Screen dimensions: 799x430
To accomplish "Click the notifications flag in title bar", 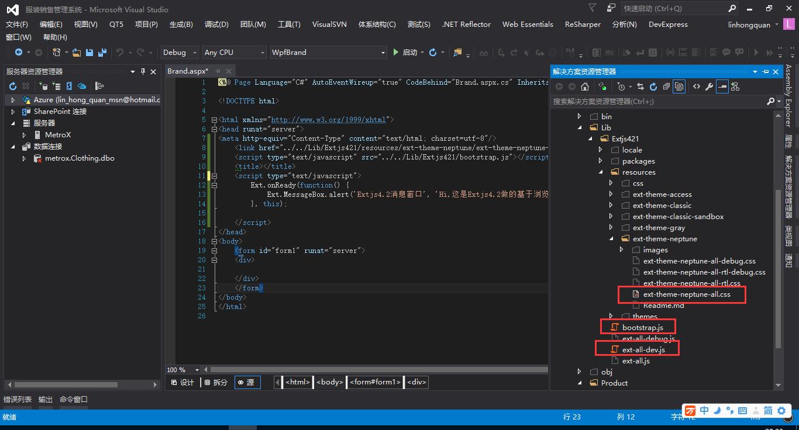I will (593, 8).
